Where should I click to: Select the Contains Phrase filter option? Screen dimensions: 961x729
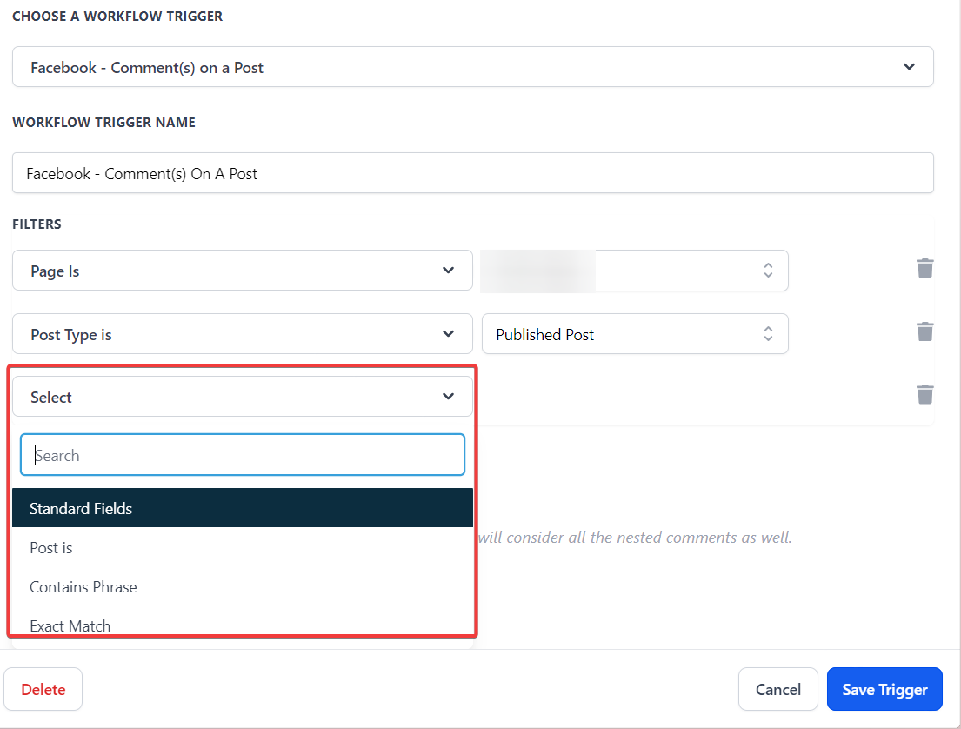(83, 587)
